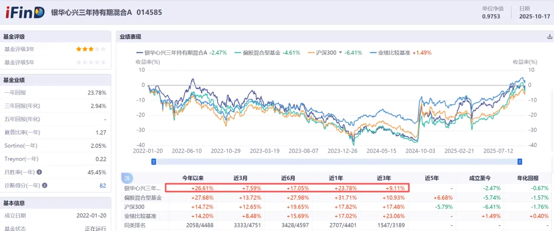The height and width of the screenshot is (231, 554).
Task: Click the info icon beside 月胜率(一年)
Action: (39, 172)
